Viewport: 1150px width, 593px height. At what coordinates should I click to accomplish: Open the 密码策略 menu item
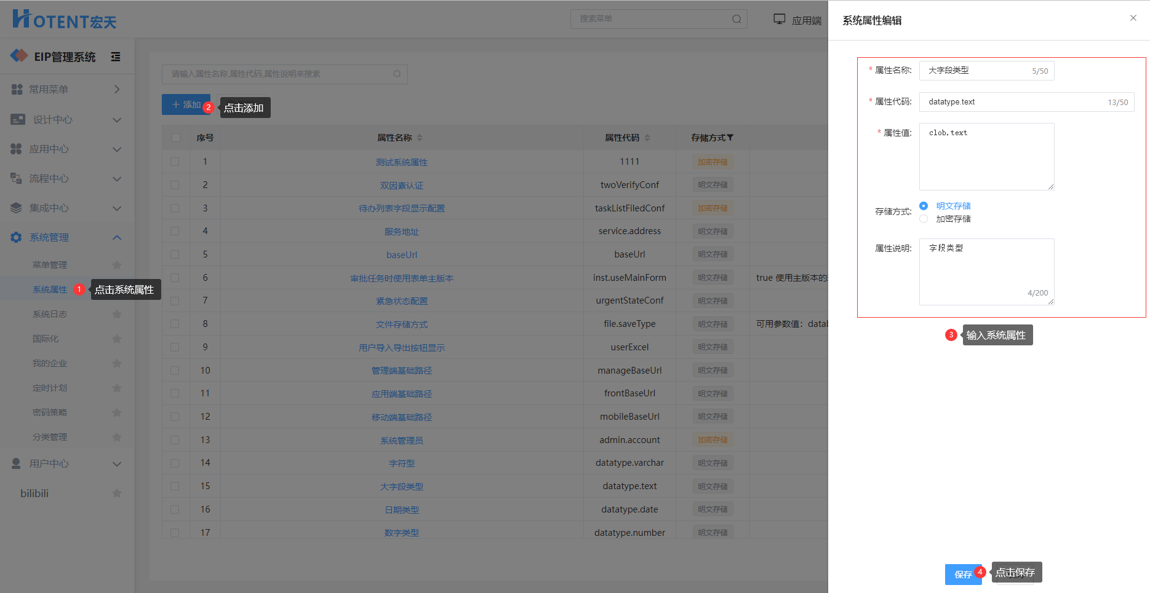click(50, 412)
